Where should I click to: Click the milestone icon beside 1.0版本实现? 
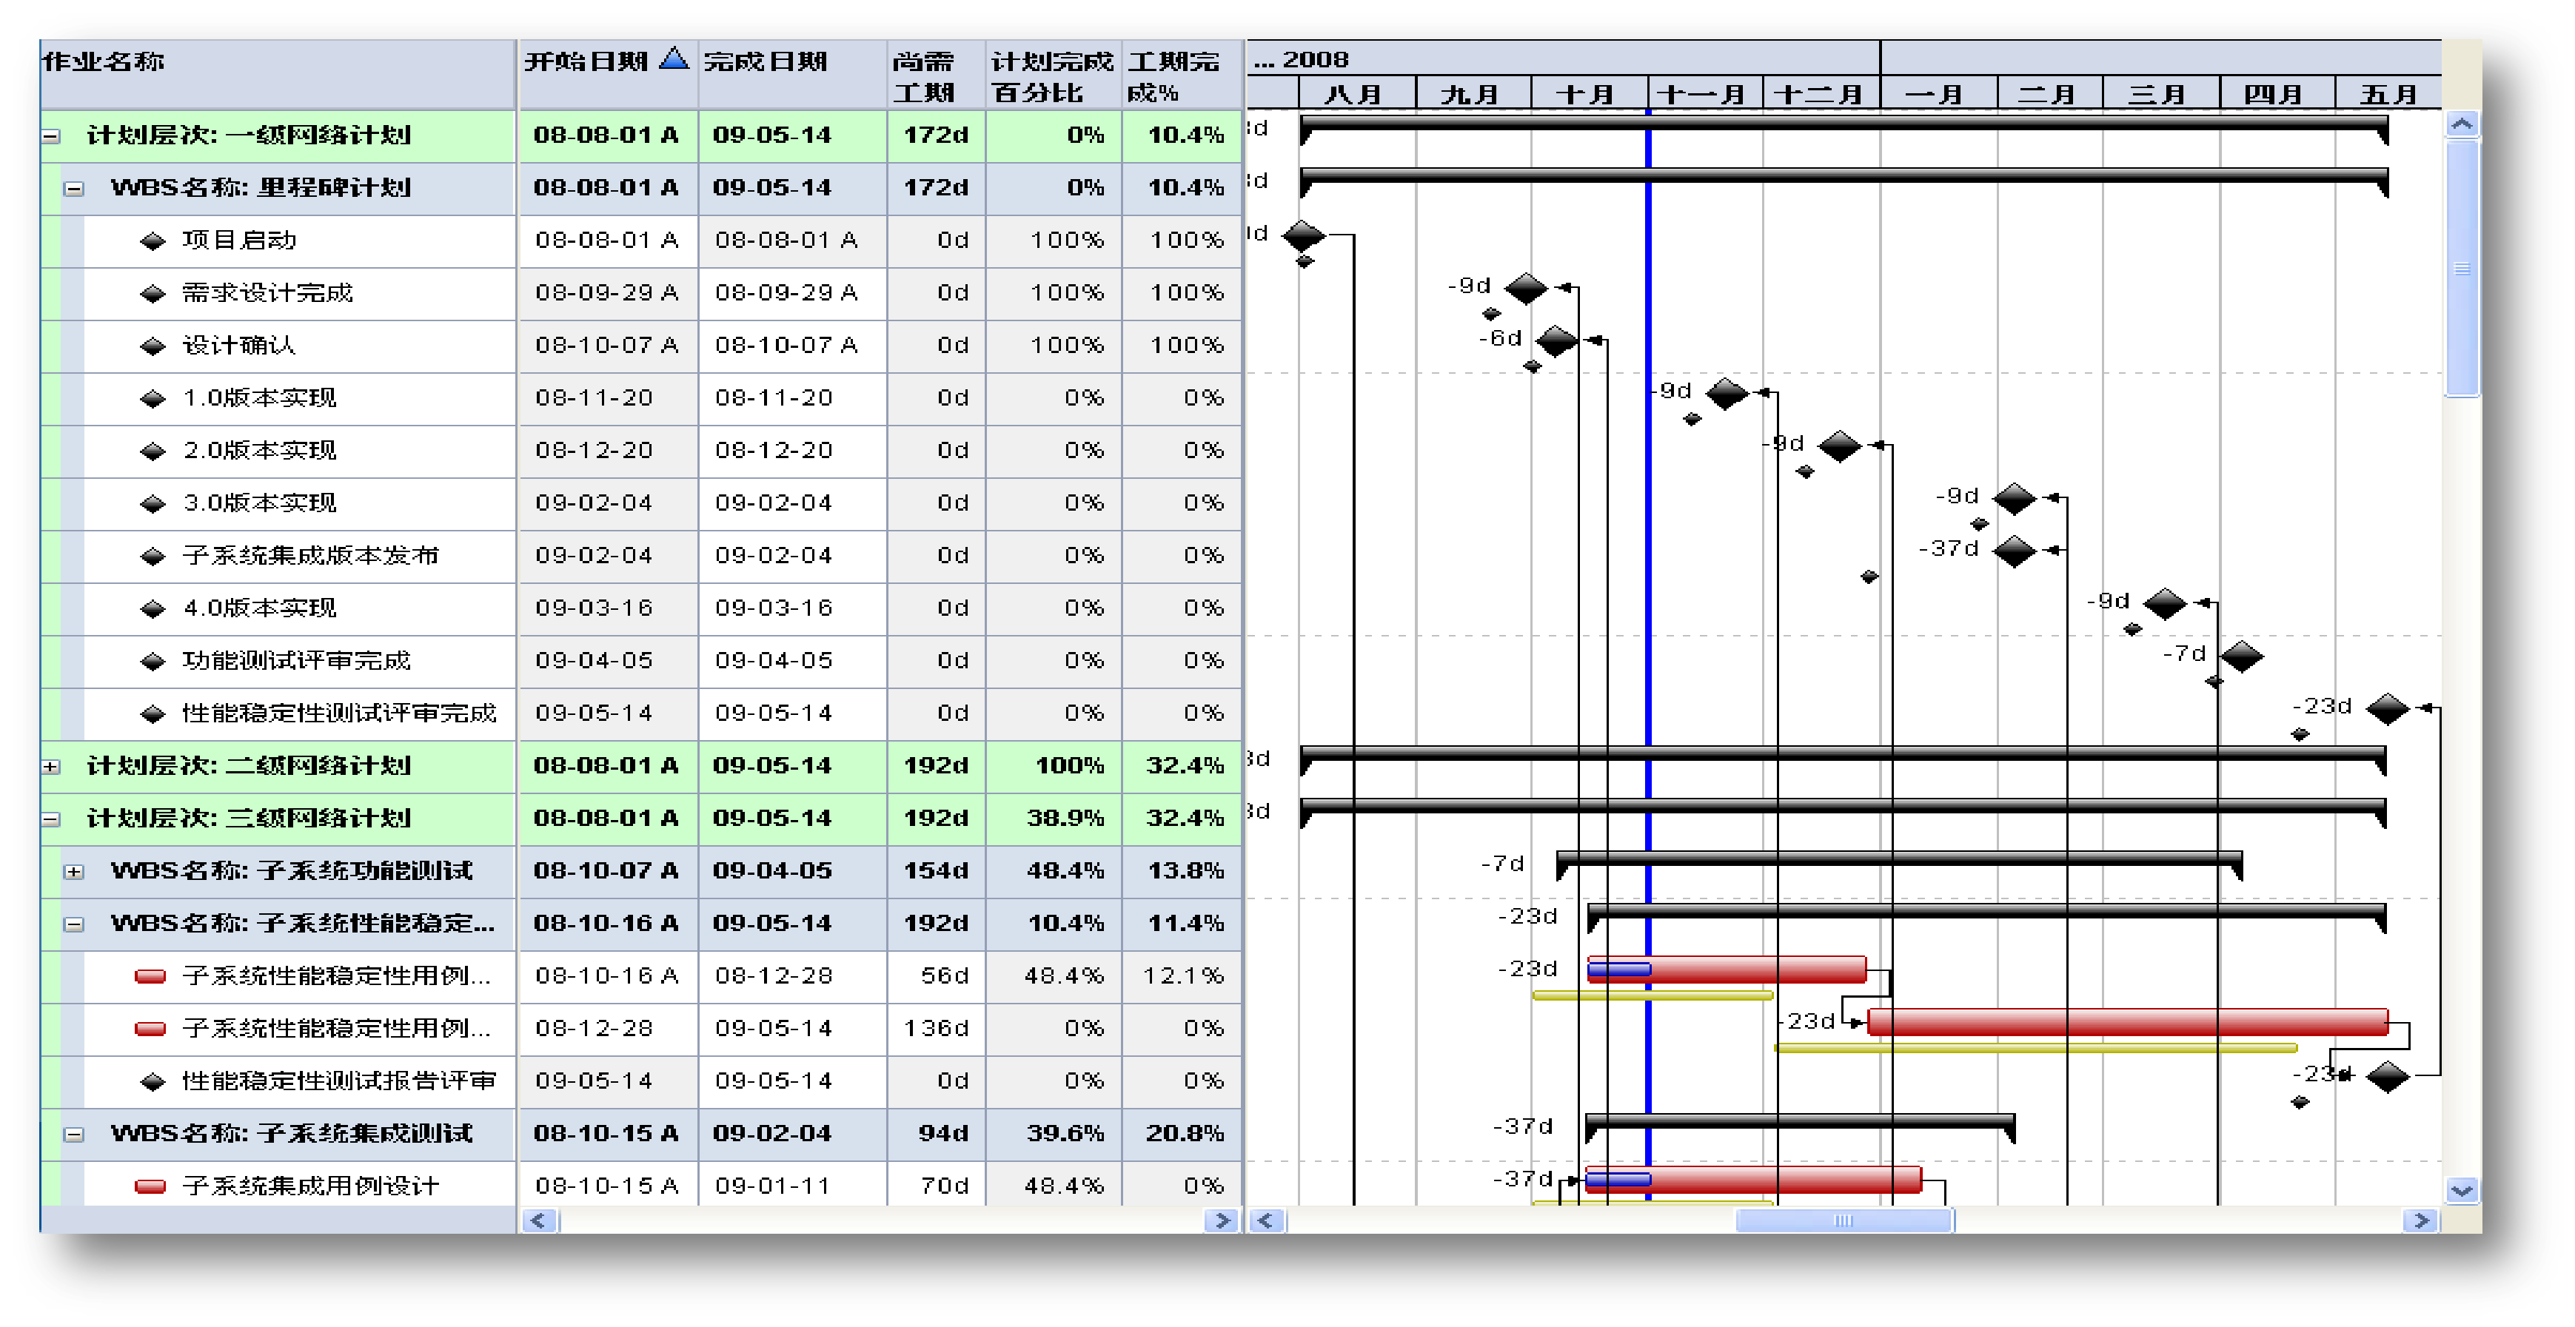[x=152, y=400]
